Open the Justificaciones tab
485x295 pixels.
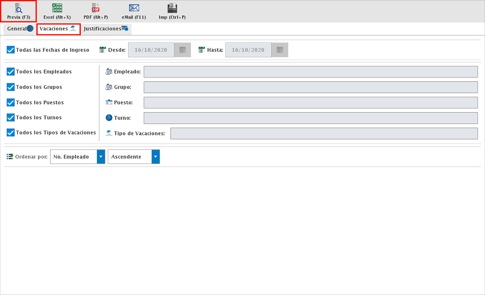pos(106,29)
